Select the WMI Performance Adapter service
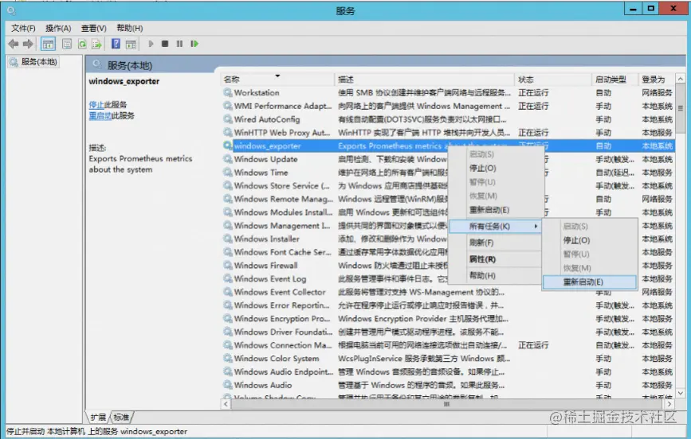 [447, 106]
